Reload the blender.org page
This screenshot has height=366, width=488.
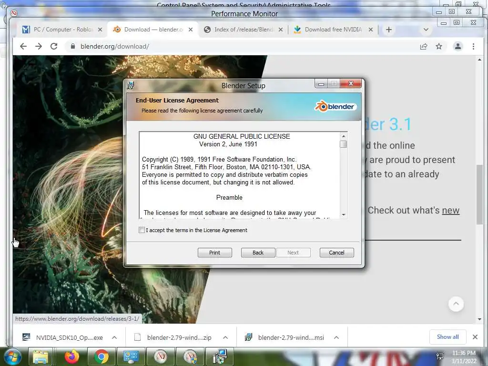tap(54, 46)
